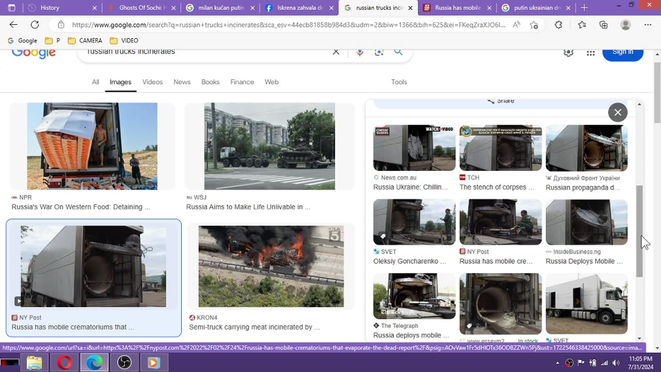Click the magnifier search button
This screenshot has height=372, width=661.
pos(398,52)
